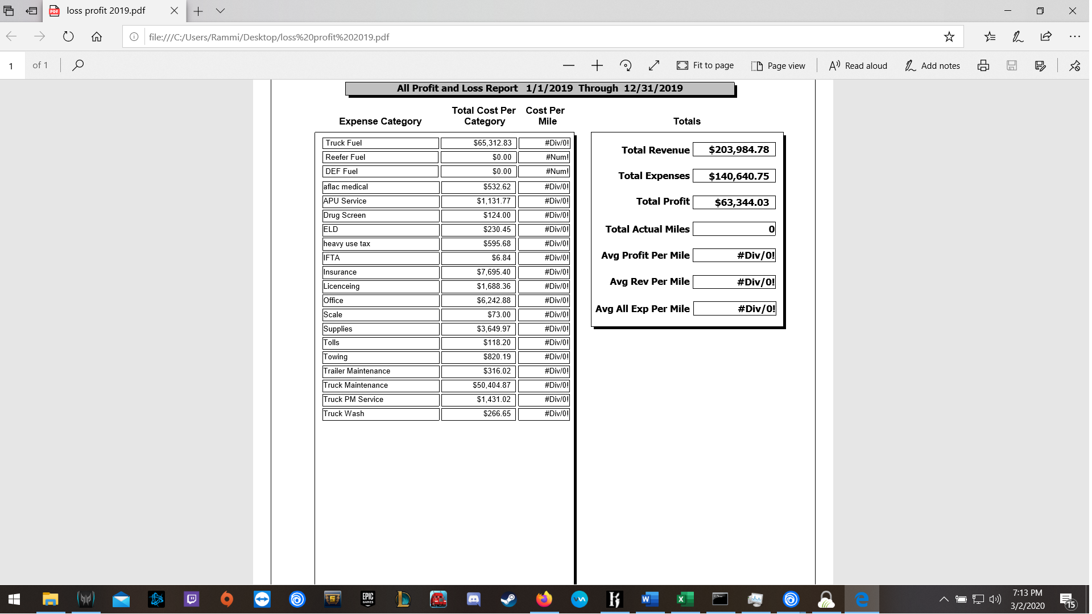Open a new browser tab

[x=198, y=11]
